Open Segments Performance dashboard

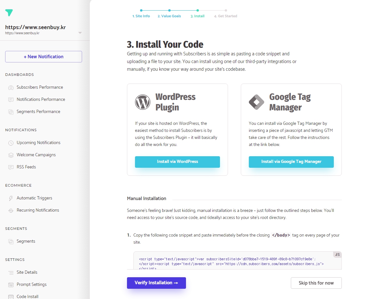point(38,111)
